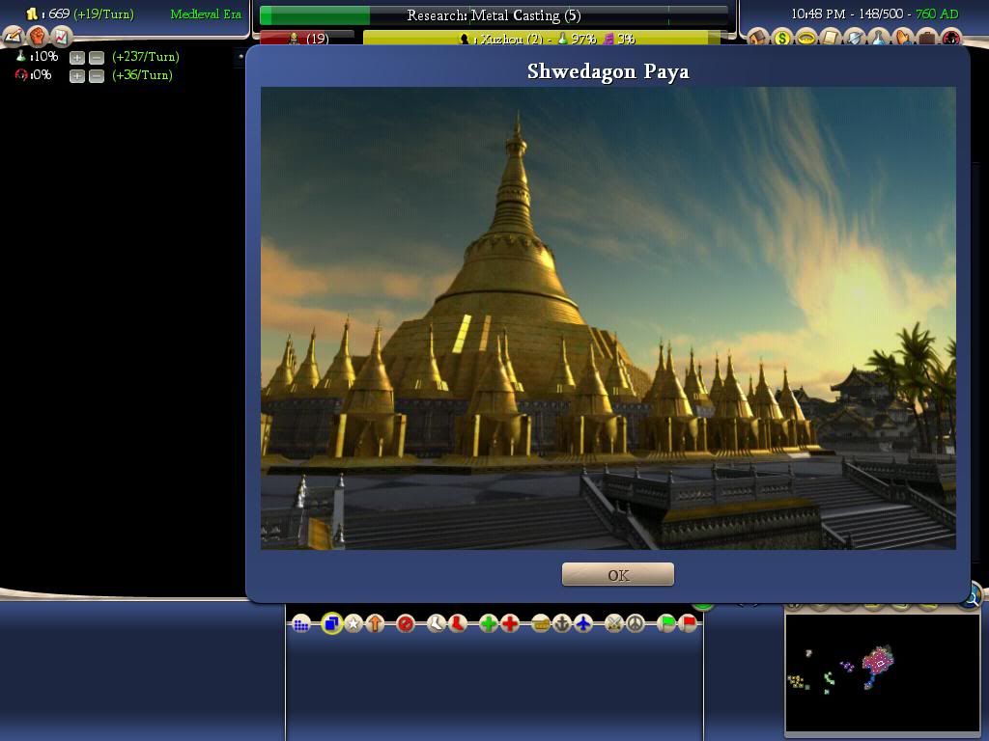Viewport: 989px width, 741px height.
Task: Click the red flag icon
Action: coord(688,624)
